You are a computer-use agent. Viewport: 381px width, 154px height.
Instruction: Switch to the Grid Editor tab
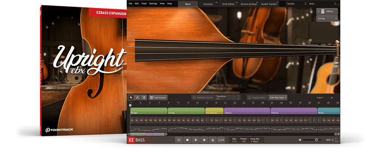pos(229,4)
